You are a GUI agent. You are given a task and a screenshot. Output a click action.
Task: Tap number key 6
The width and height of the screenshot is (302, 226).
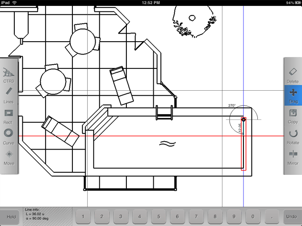click(177, 217)
